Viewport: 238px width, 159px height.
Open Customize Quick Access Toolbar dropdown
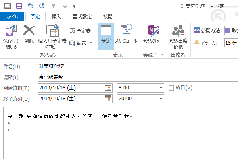click(x=75, y=6)
